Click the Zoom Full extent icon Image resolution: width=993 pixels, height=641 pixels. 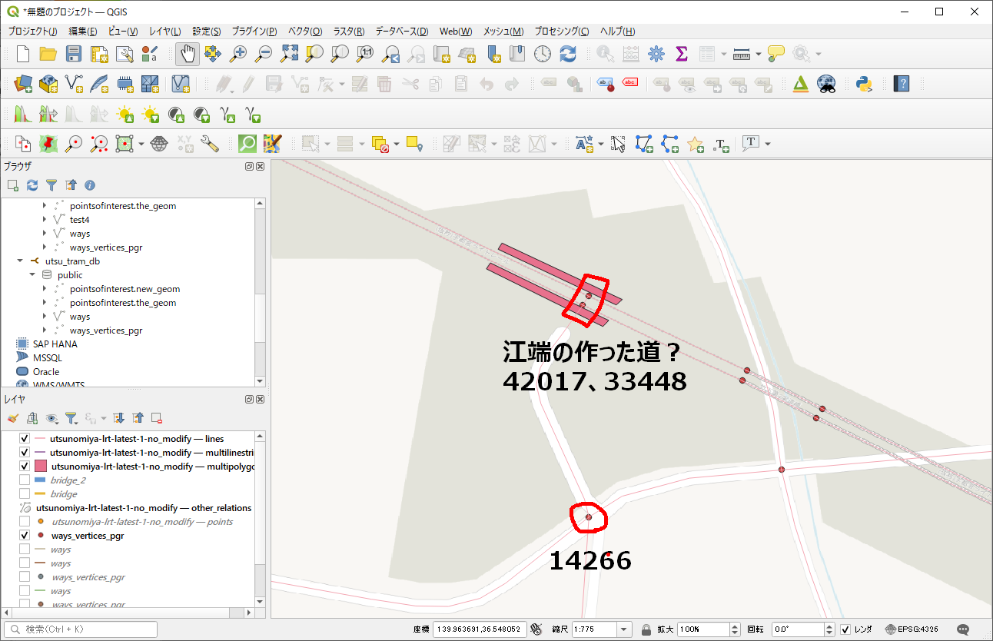(289, 54)
